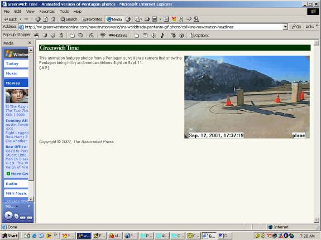Open the File menu
Screen dimensions: 321x240
[7, 12]
